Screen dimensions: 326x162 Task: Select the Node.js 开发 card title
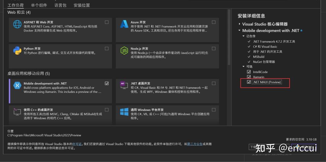click(139, 49)
